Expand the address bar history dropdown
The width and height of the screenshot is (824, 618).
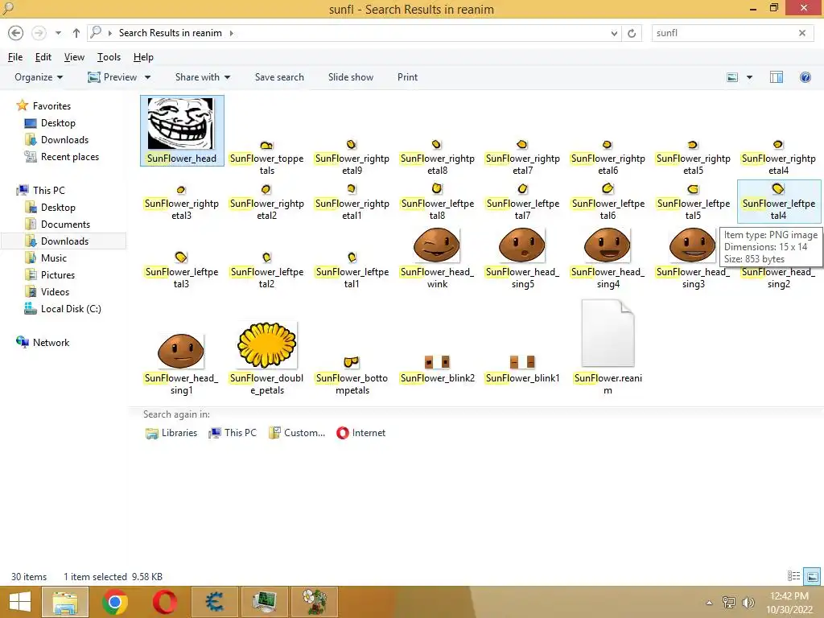coord(614,33)
